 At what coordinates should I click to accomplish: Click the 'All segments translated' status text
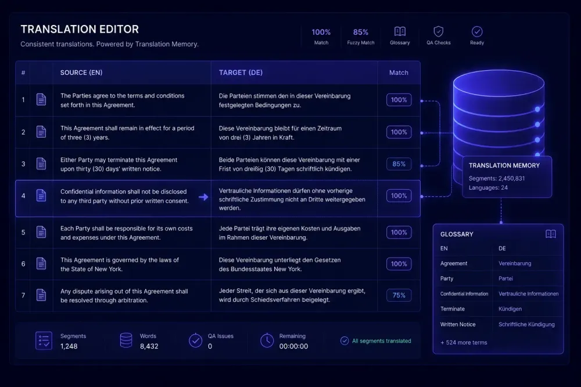(x=381, y=341)
